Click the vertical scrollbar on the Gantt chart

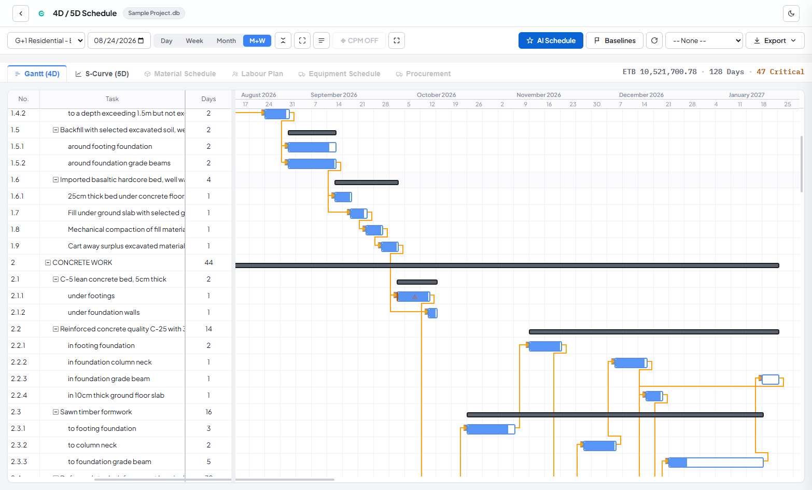(x=802, y=164)
